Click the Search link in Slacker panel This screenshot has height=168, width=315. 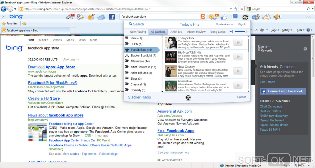click(136, 24)
